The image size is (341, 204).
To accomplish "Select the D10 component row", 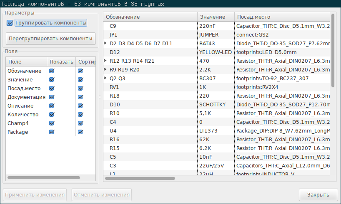I will pos(217,105).
